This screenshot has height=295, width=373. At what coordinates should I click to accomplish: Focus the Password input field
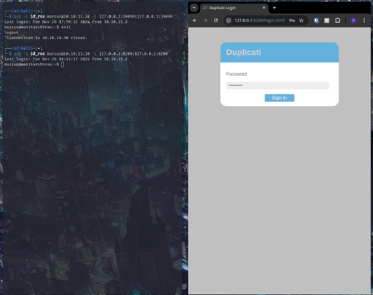point(277,85)
